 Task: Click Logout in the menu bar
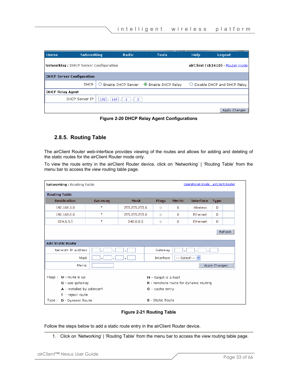click(x=224, y=55)
